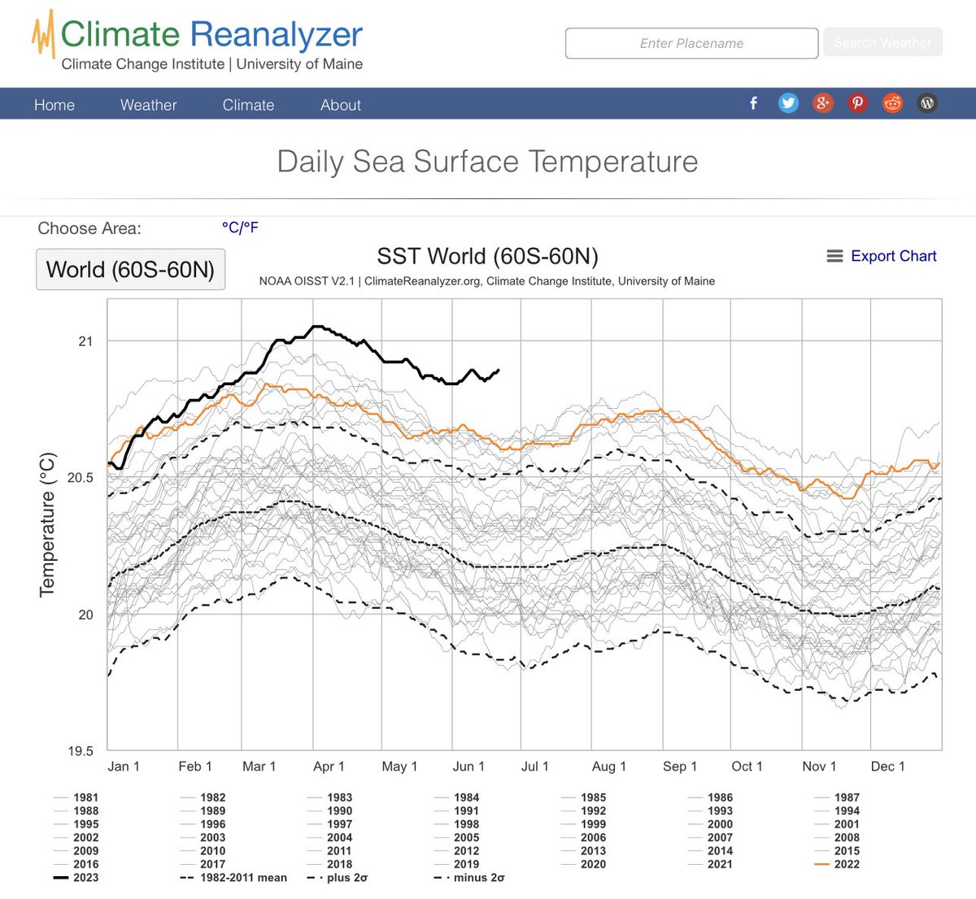Toggle the 2001 series in legend
The width and height of the screenshot is (976, 899).
click(x=837, y=824)
